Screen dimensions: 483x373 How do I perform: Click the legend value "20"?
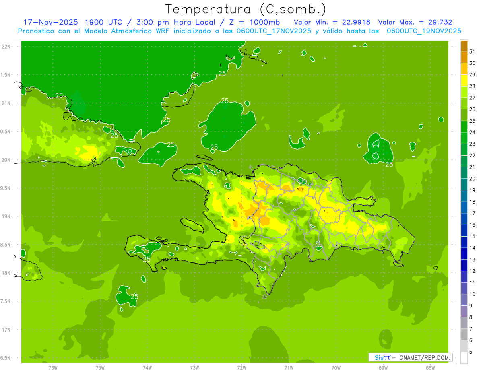[473, 179]
